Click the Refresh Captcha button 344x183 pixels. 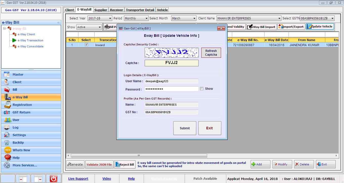pos(211,53)
